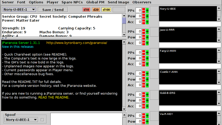Decrease Jazz-U-RRR PPs with the red minus
Image resolution: width=222 pixels, height=125 pixels.
point(143,31)
